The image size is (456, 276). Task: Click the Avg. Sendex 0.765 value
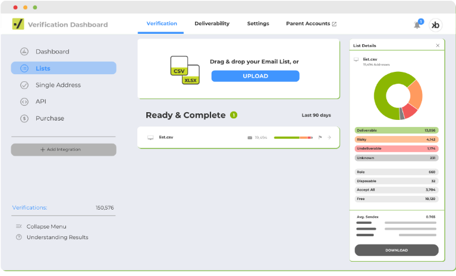pos(430,217)
